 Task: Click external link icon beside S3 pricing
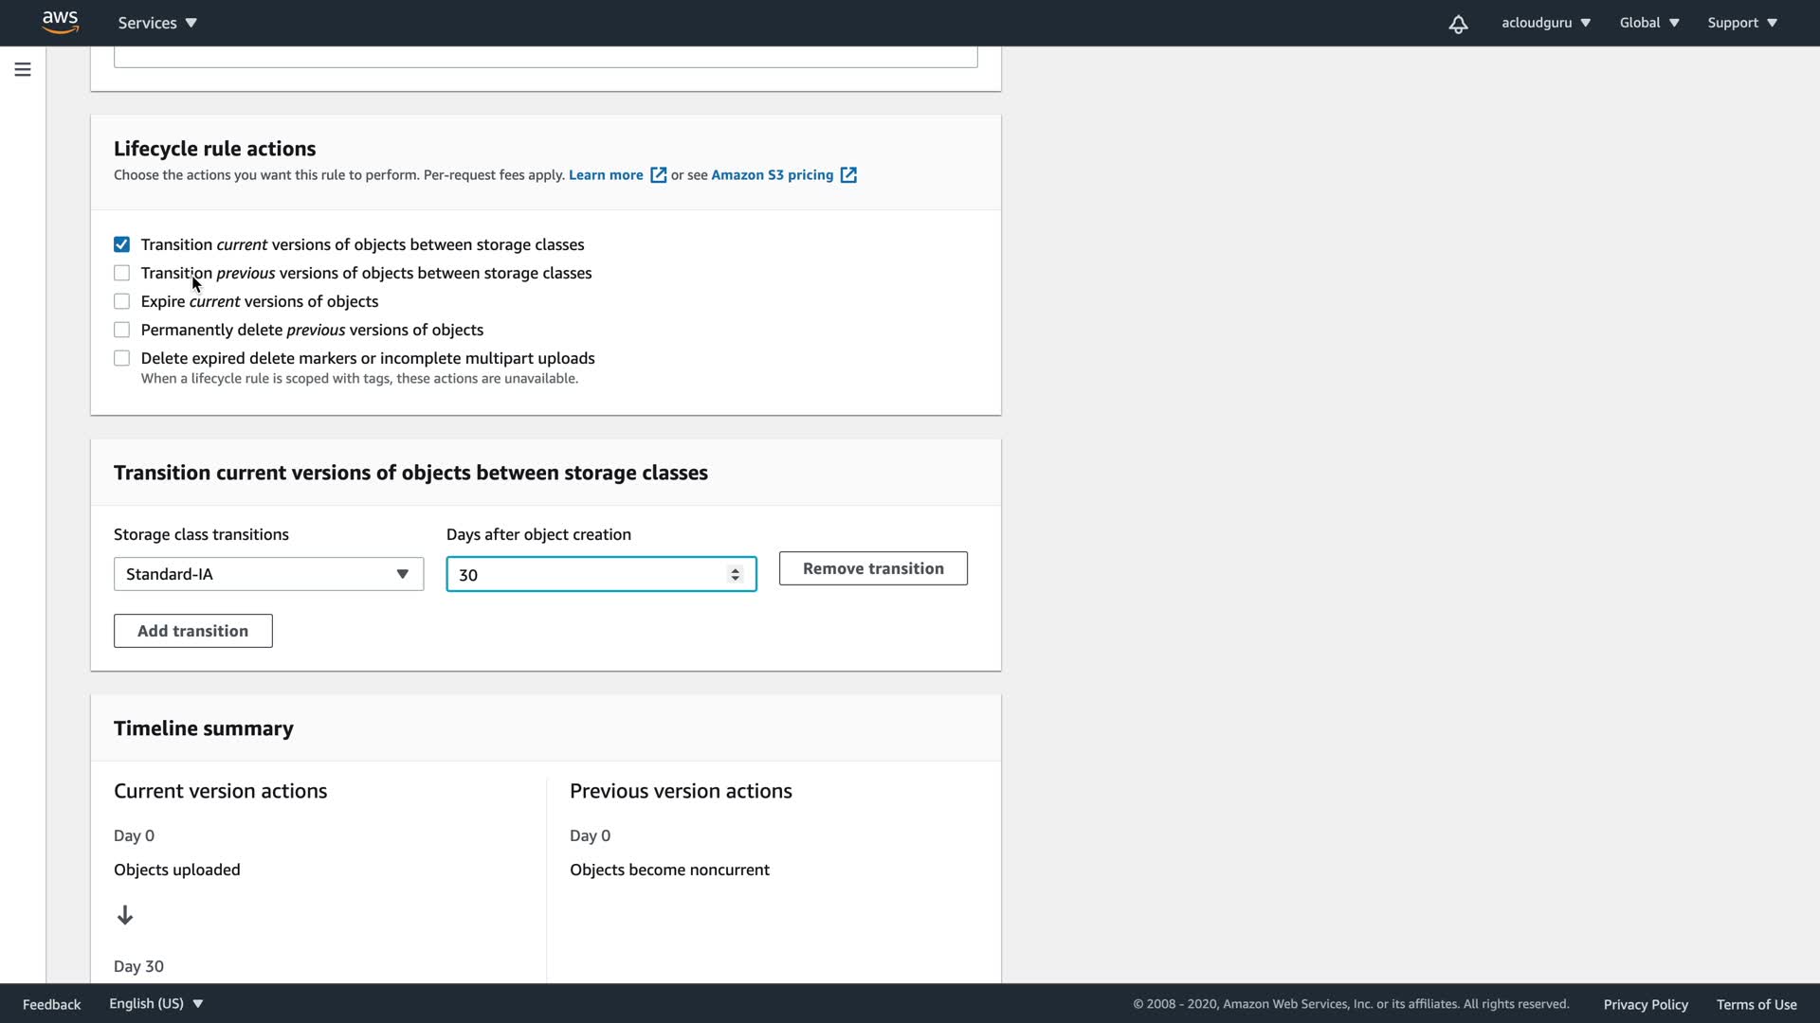point(848,175)
